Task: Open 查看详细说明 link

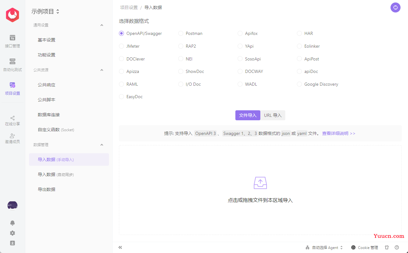Action: (339, 133)
